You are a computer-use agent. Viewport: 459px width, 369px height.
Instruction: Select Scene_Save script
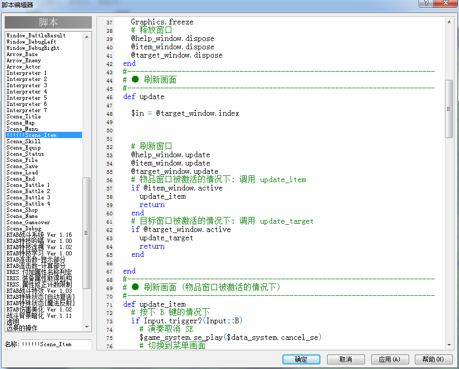pyautogui.click(x=22, y=166)
